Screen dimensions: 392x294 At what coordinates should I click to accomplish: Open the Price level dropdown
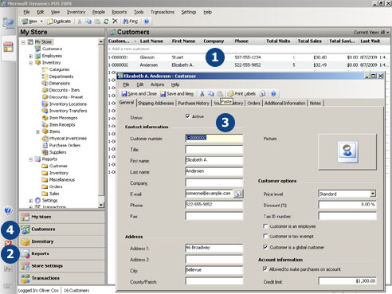point(373,194)
